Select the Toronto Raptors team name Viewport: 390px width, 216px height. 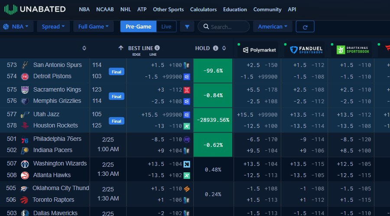coord(53,200)
